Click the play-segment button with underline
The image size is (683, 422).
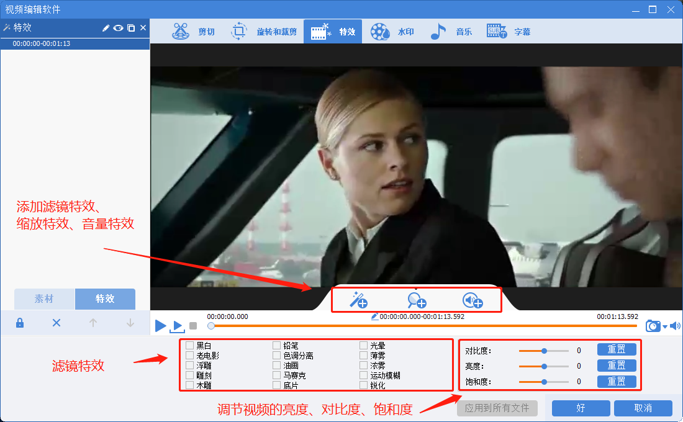(x=178, y=326)
